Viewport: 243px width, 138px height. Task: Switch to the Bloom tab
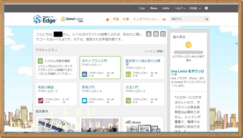pos(154,8)
